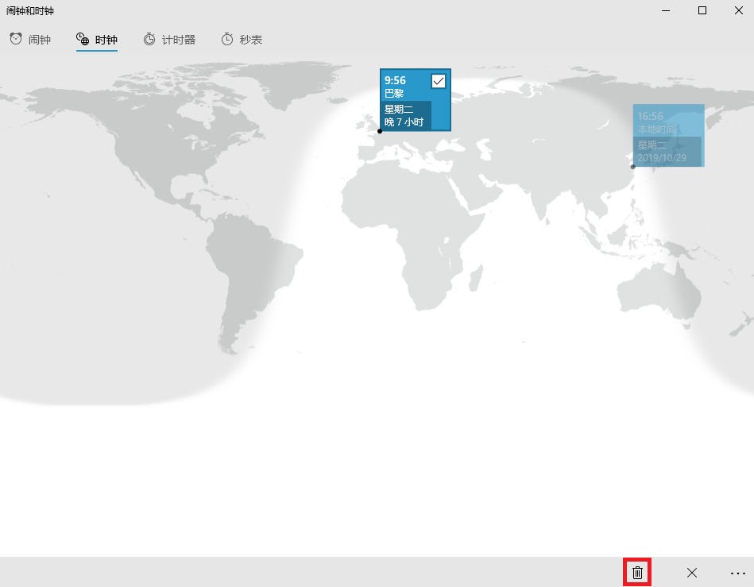Open the 计时器 tab label
This screenshot has height=587, width=754.
tap(179, 40)
